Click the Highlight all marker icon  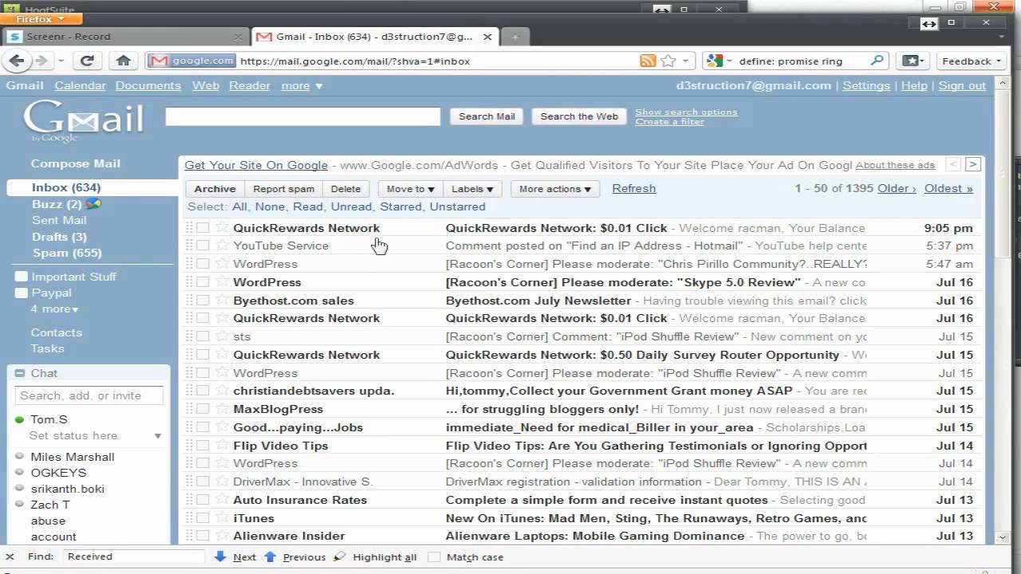pyautogui.click(x=340, y=556)
